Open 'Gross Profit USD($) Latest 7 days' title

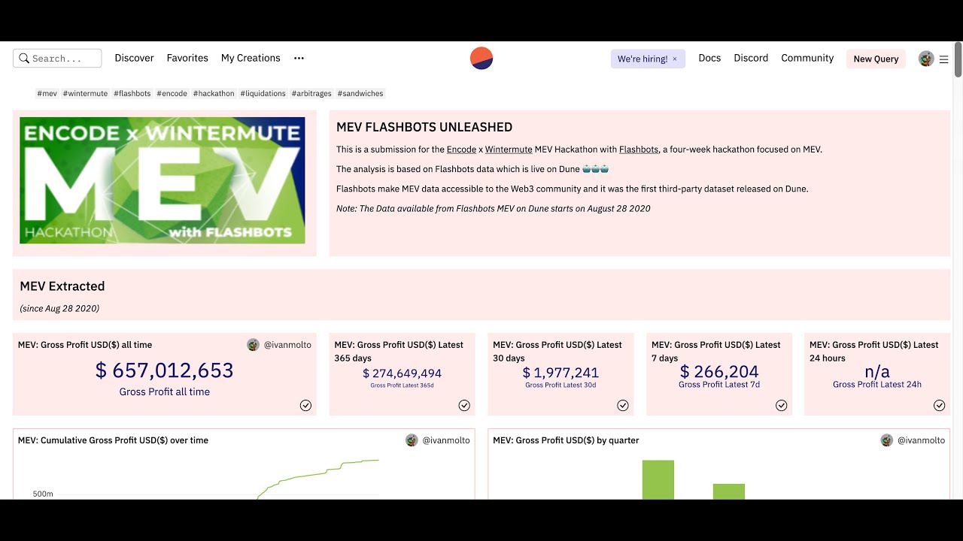pos(716,351)
